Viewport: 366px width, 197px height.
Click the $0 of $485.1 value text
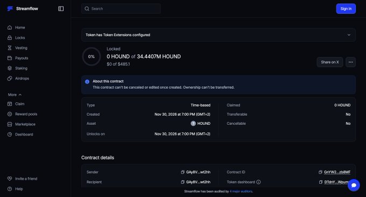point(118,64)
